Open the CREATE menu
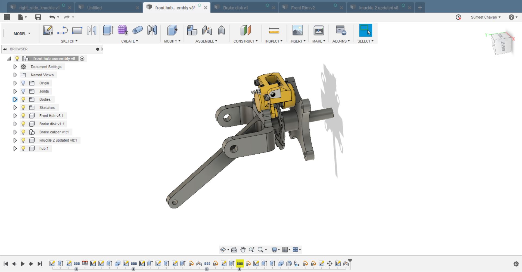 pyautogui.click(x=130, y=41)
